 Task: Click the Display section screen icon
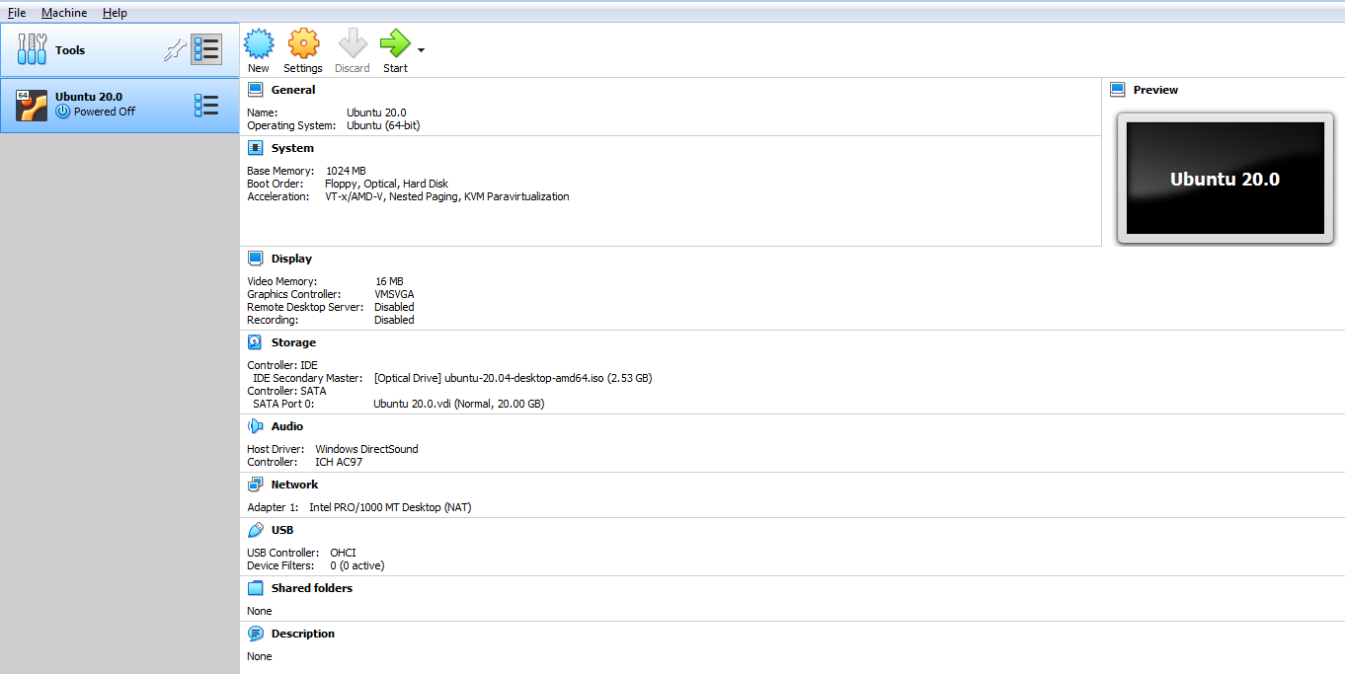pos(256,259)
